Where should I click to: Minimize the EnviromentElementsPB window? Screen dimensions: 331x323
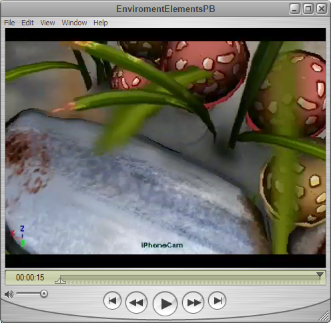pos(294,9)
